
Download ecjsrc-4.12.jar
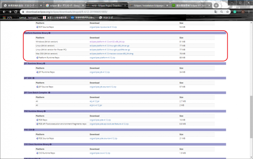(96, 105)
